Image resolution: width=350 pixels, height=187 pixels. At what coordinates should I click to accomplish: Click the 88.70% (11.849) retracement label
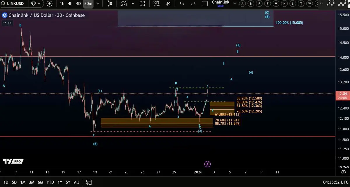(228, 123)
